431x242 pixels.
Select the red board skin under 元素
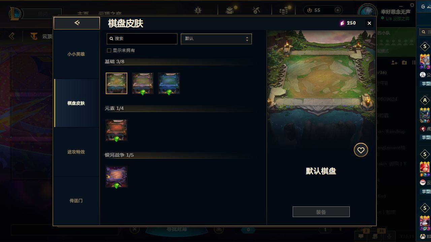117,130
